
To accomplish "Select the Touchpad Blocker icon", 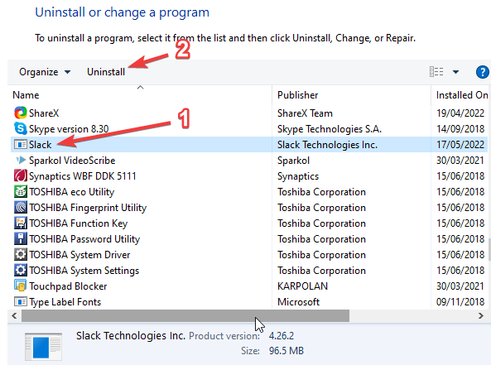I will (x=21, y=286).
